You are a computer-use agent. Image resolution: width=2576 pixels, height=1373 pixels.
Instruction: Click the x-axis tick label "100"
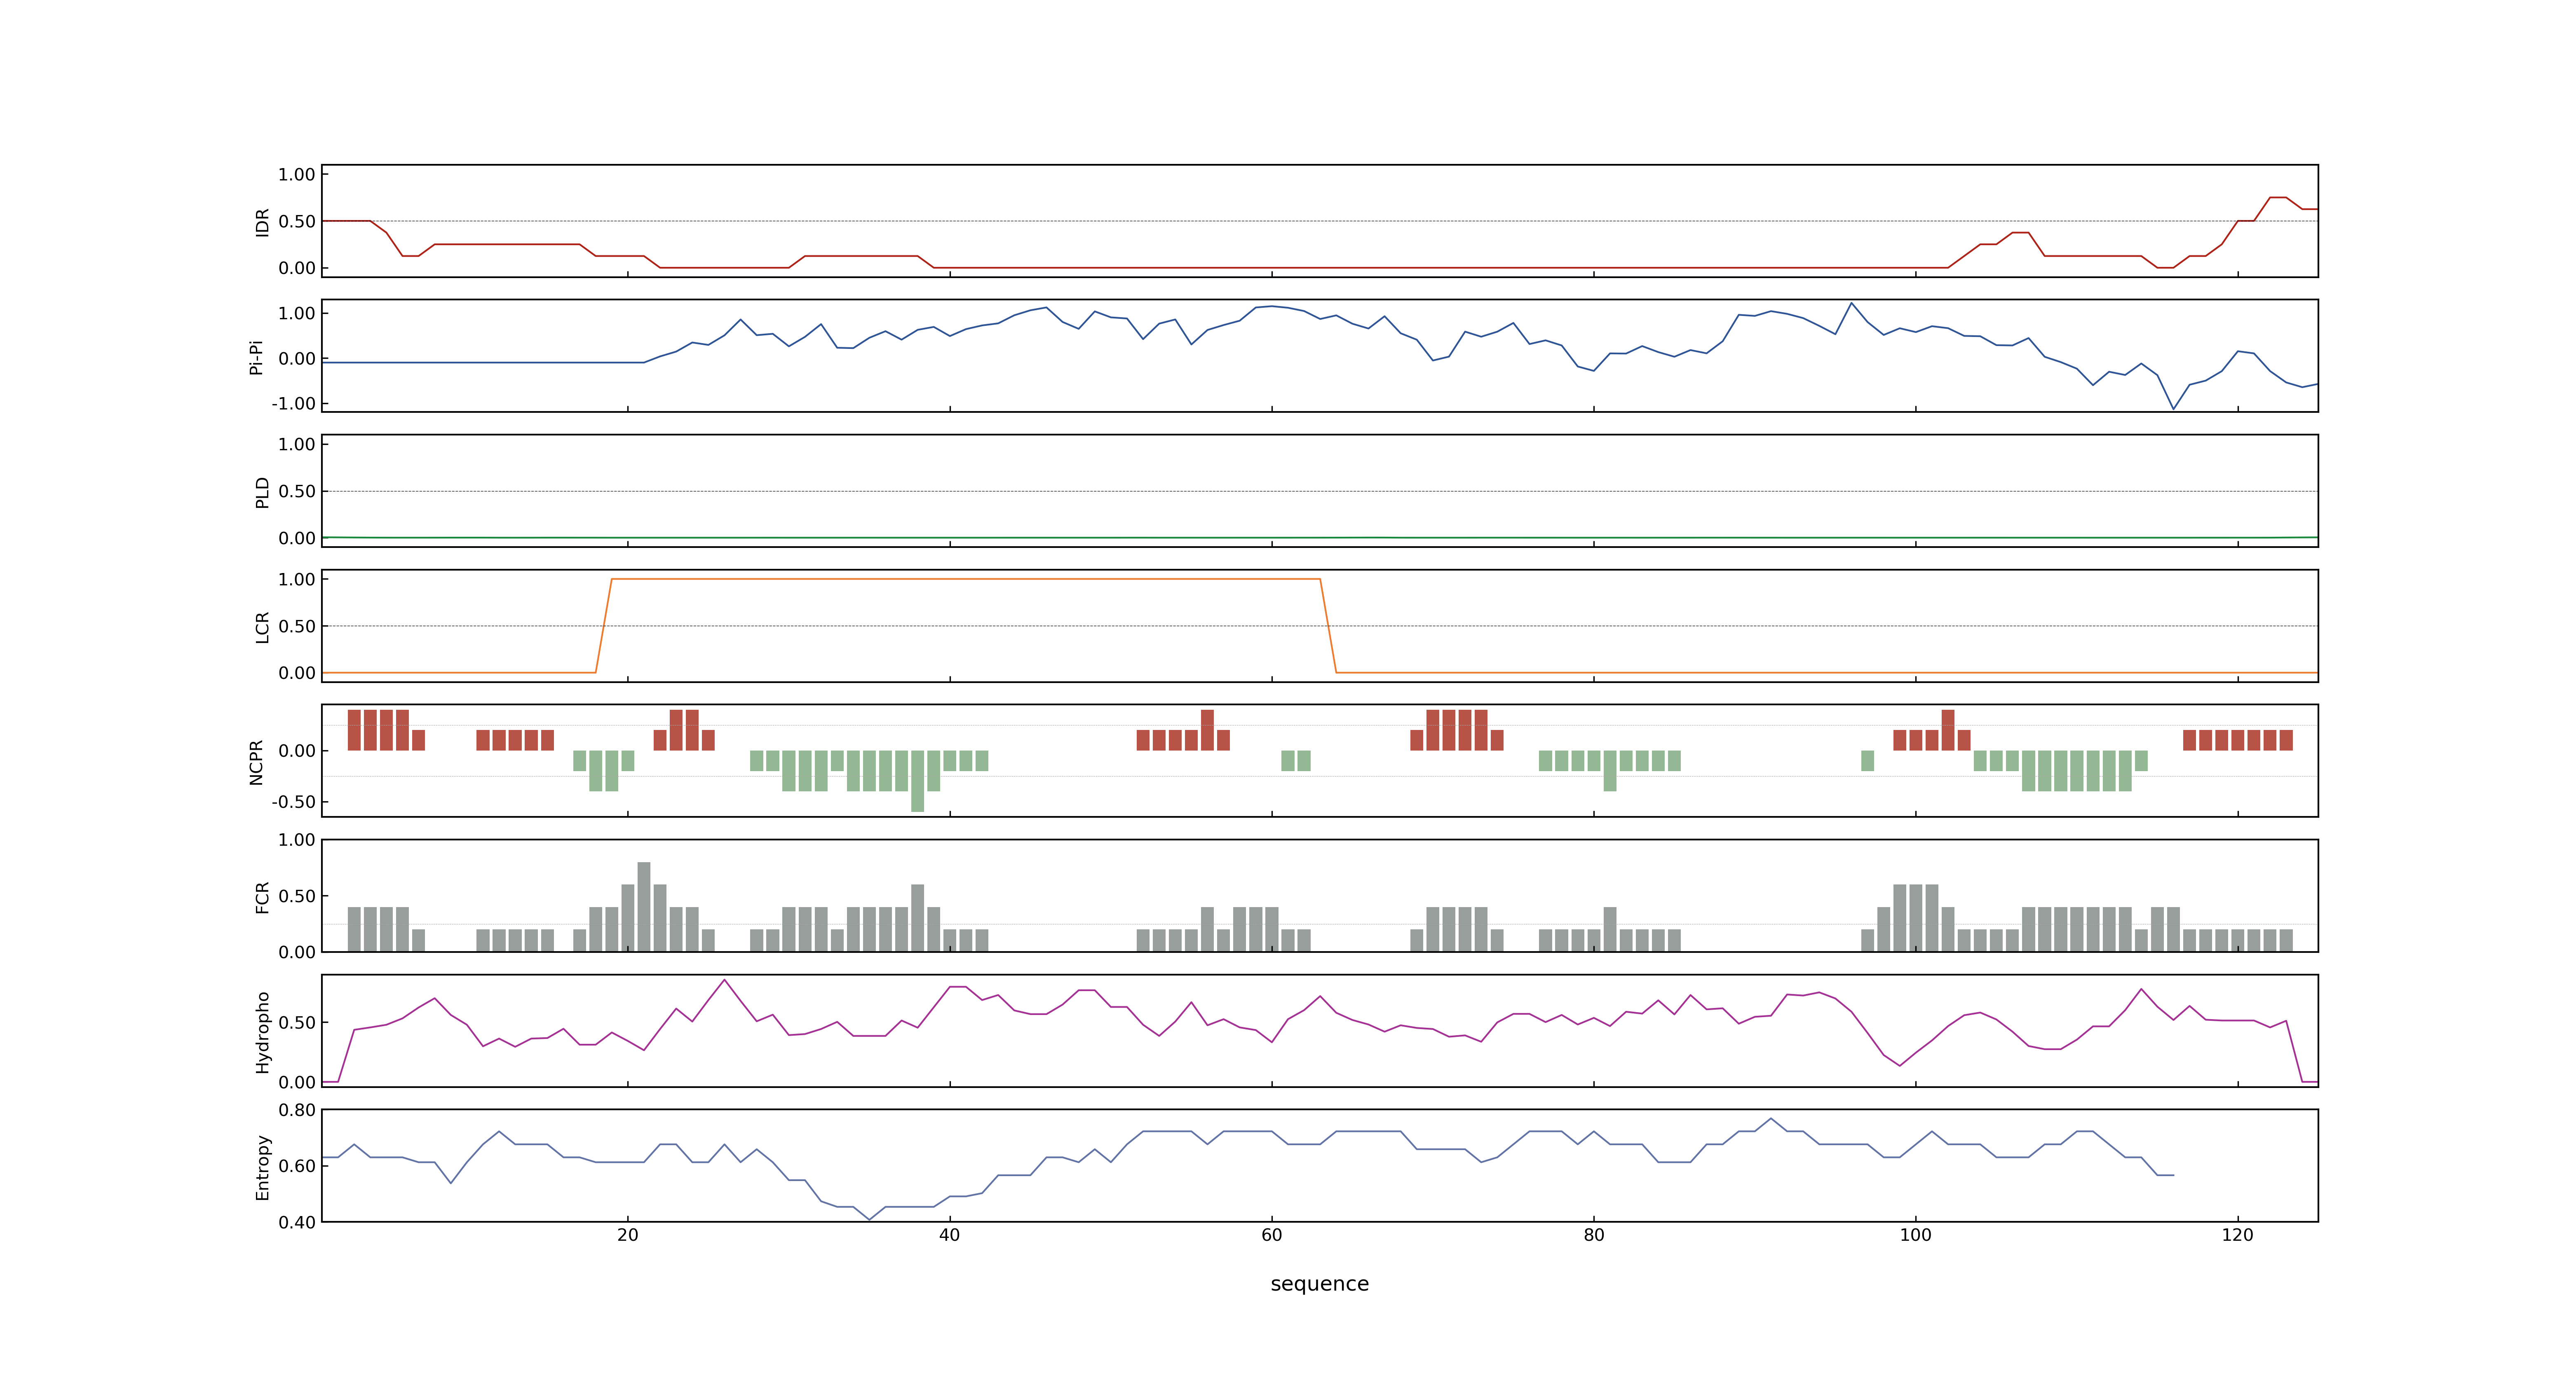coord(1916,1235)
